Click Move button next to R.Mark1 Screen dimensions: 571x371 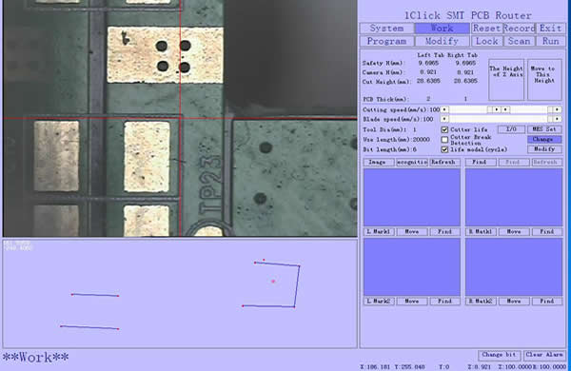pos(514,231)
